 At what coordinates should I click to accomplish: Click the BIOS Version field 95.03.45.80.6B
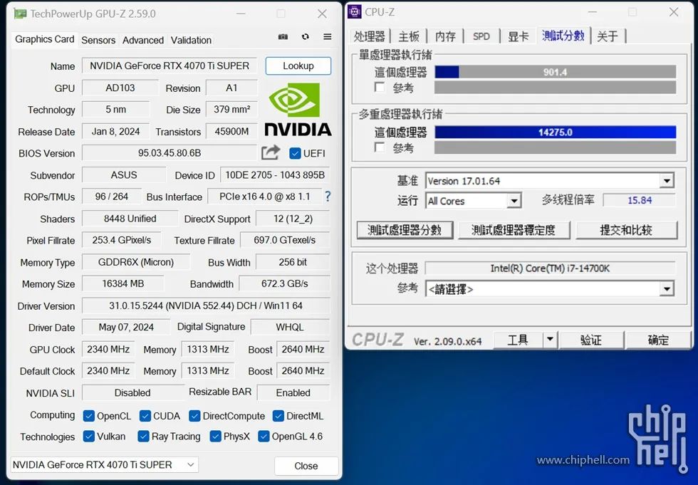point(170,153)
